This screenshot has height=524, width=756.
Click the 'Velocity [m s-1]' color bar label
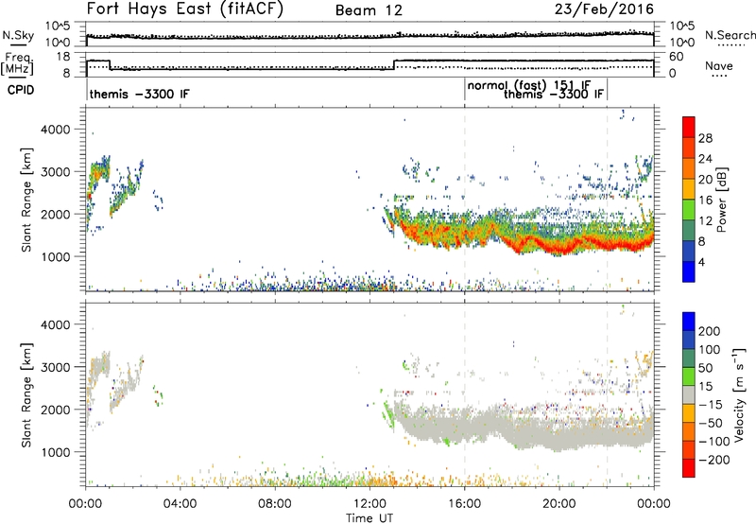739,394
